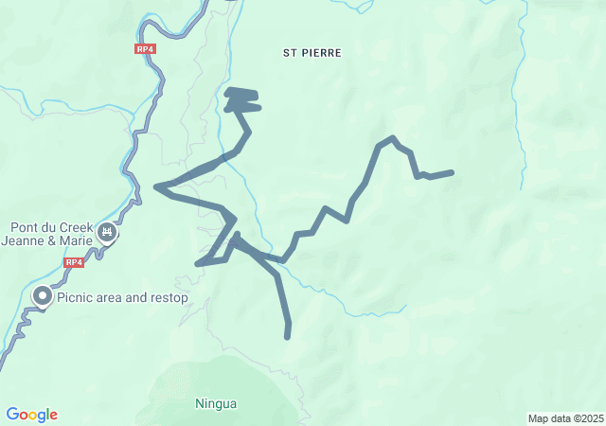Select the ST PIERRE locality label
606x426 pixels.
point(312,53)
